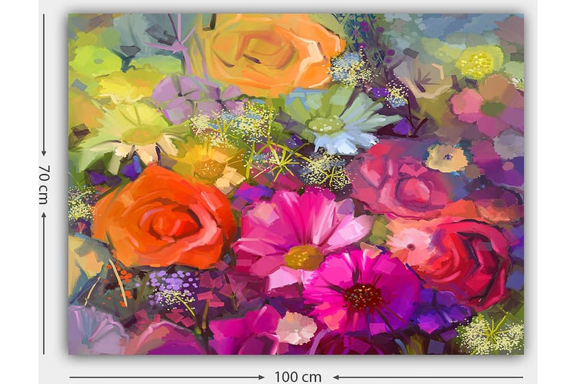This screenshot has height=384, width=576.
Task: Select the upward arrowhead below 70 cm
Action: [x=44, y=215]
